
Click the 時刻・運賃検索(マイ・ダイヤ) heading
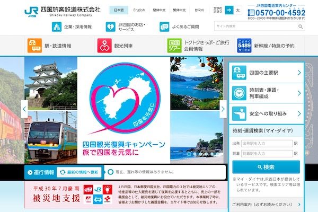[263, 131]
